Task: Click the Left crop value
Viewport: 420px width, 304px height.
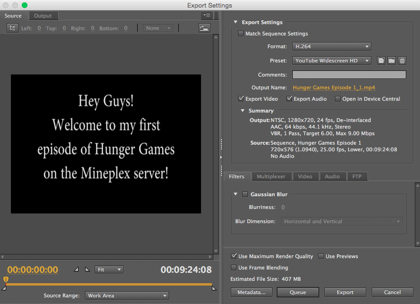Action: (39, 28)
